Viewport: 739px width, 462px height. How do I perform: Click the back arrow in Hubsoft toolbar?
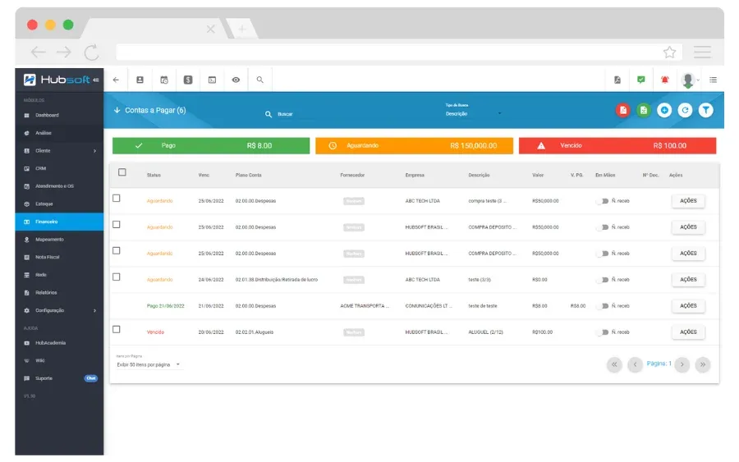pyautogui.click(x=116, y=80)
